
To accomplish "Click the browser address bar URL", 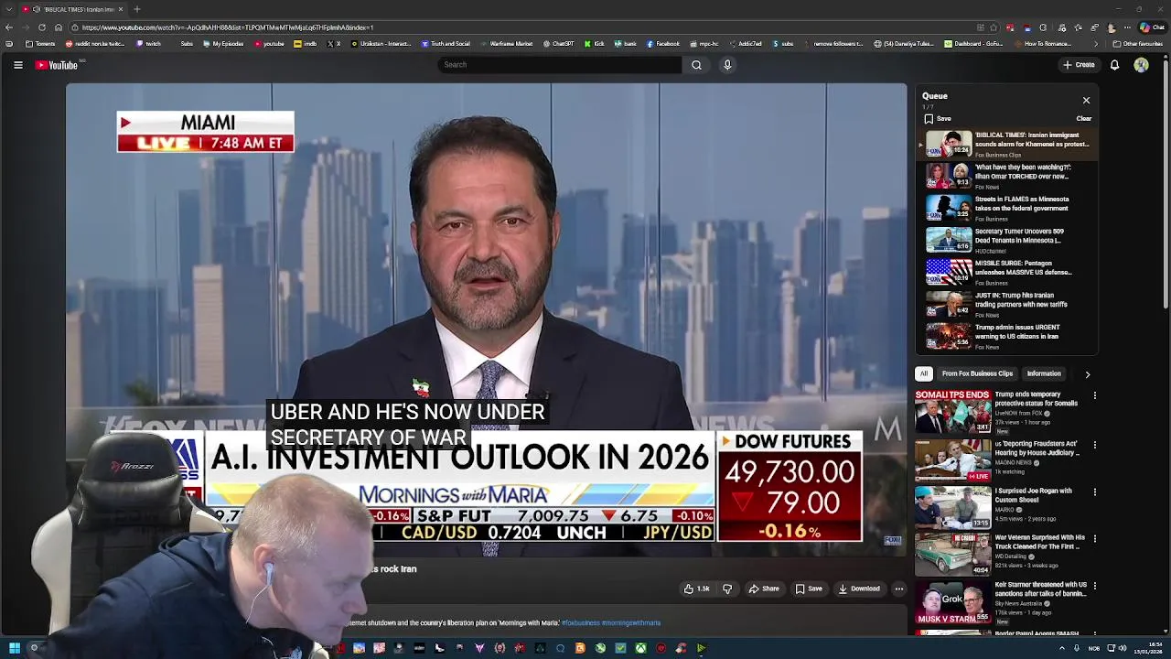I will [x=228, y=27].
